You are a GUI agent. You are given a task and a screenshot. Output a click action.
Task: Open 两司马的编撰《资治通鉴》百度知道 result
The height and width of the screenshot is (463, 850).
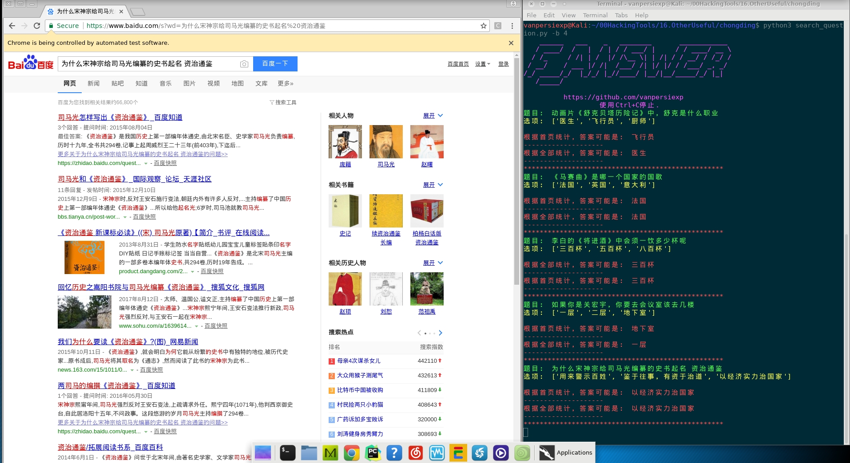click(116, 385)
